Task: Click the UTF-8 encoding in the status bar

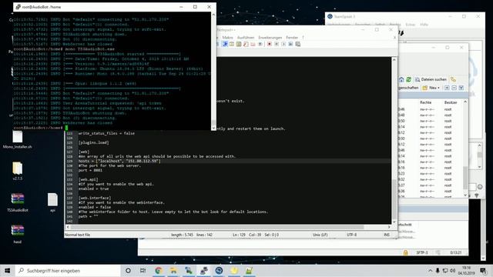Action: click(351, 235)
